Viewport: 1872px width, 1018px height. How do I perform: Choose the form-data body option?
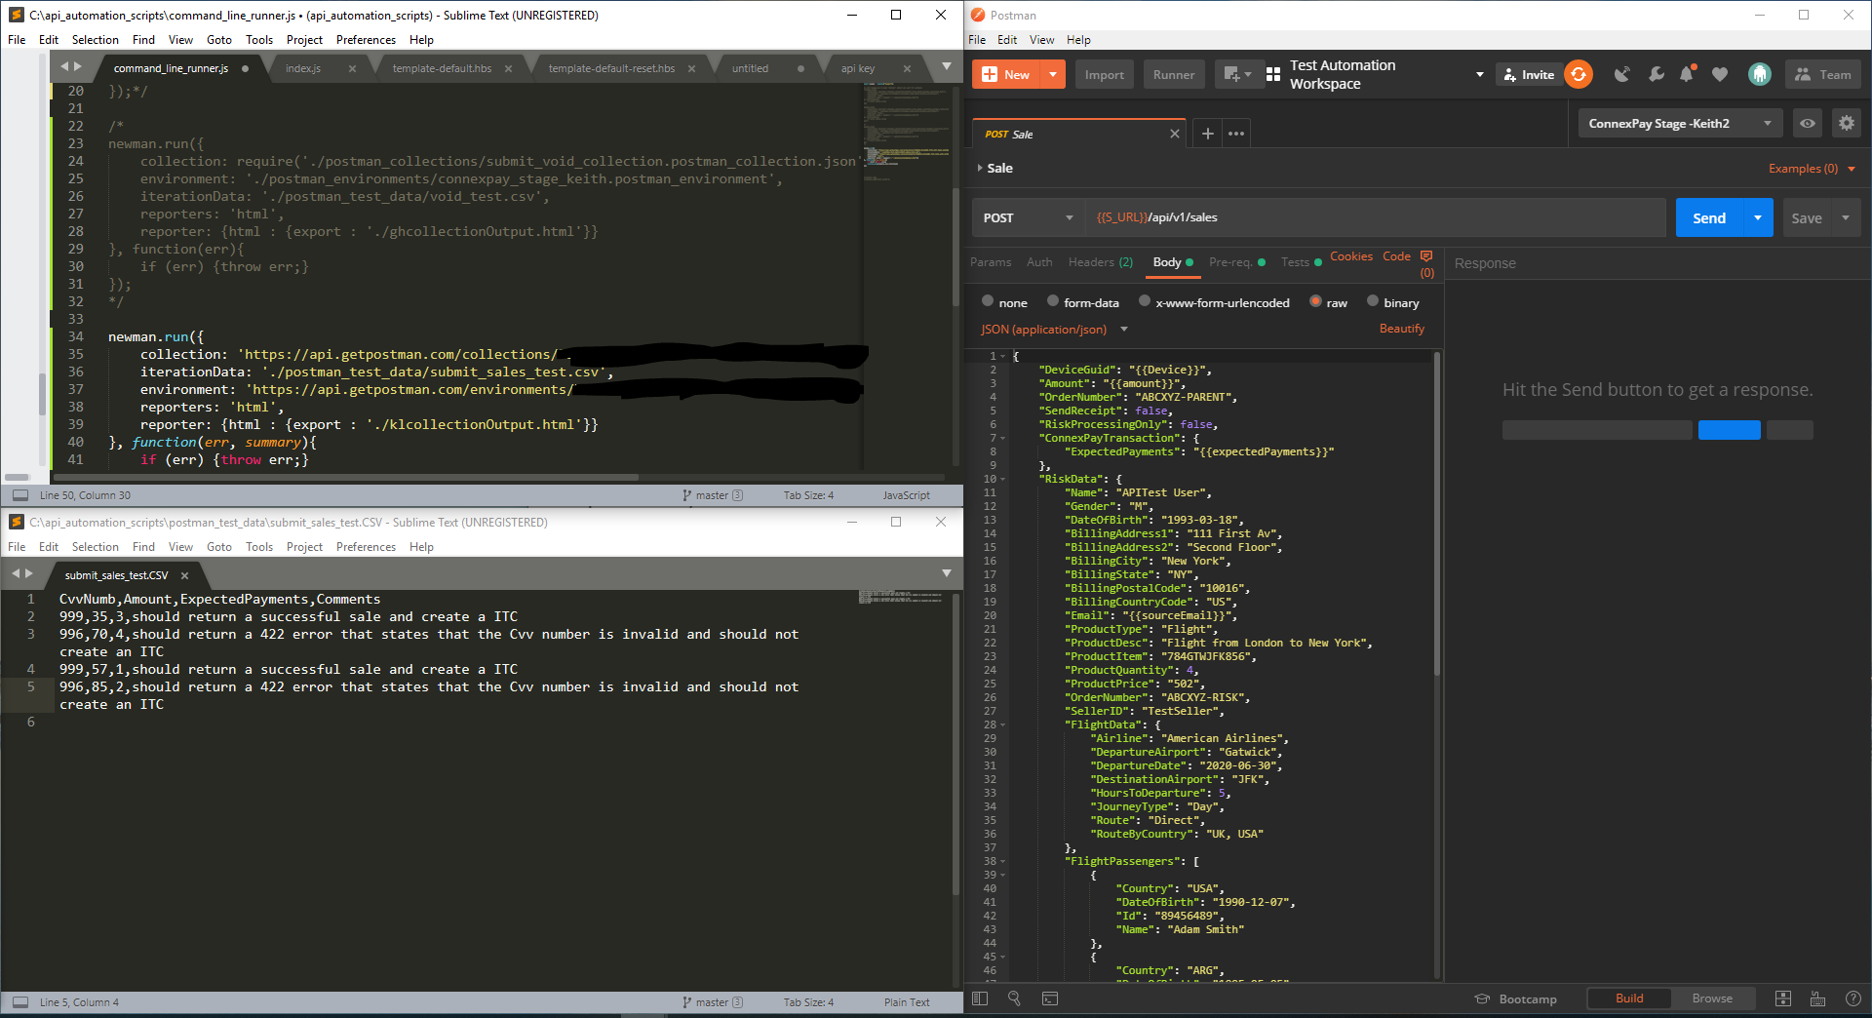[1053, 302]
